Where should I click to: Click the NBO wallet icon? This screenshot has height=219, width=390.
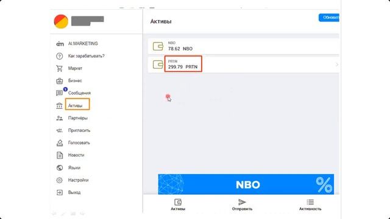(x=158, y=46)
